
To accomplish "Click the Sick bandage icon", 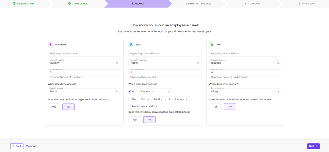I will click(x=131, y=45).
